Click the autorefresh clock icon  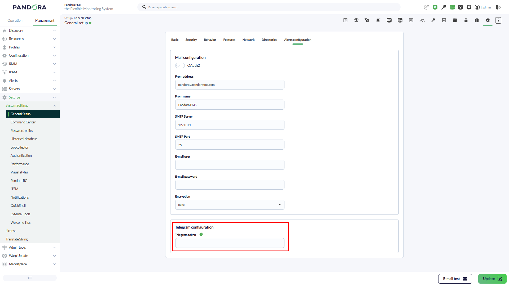coord(426,7)
